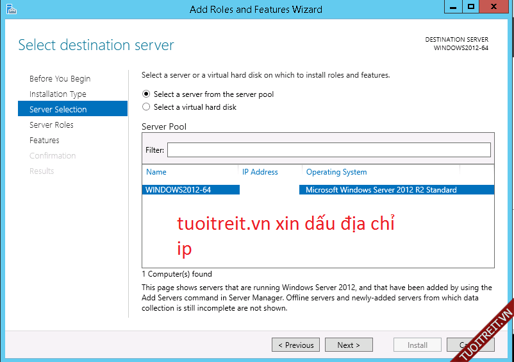
Task: Select Server Selection in the left navigation
Action: [58, 110]
